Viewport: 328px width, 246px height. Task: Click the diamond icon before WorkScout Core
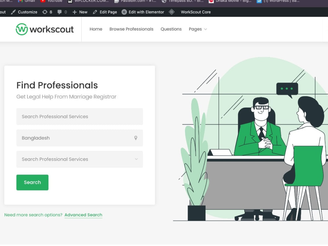coord(172,12)
